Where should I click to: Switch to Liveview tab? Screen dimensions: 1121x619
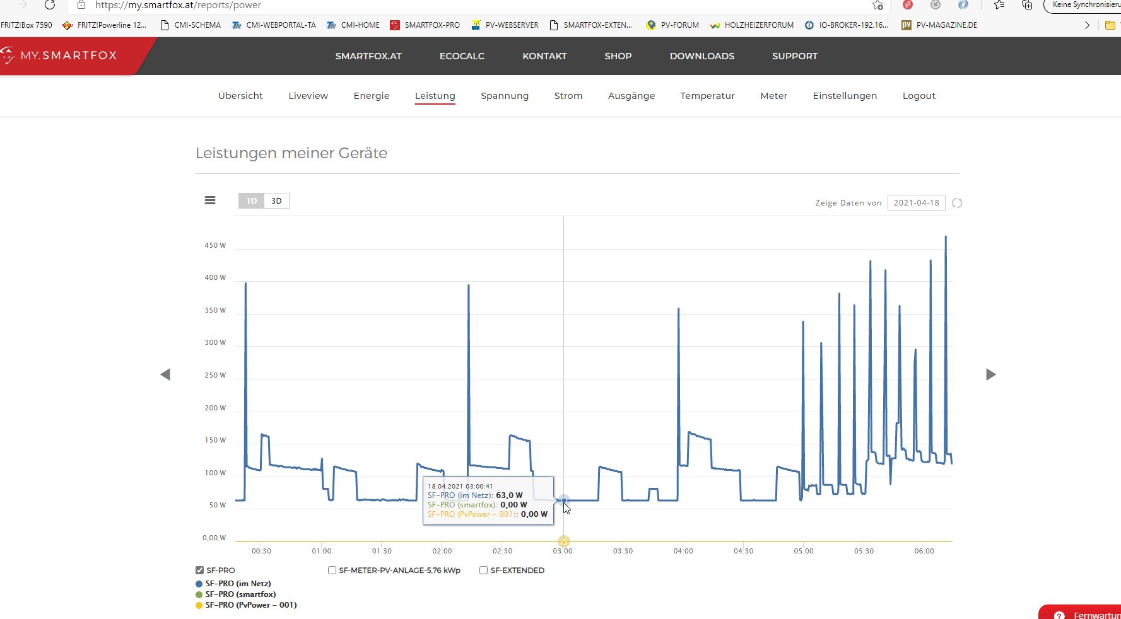pyautogui.click(x=308, y=96)
